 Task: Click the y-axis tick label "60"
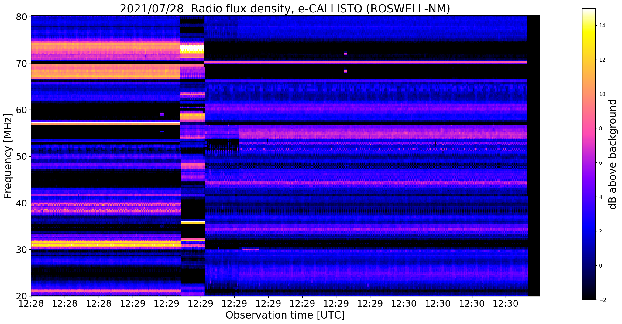click(x=21, y=110)
